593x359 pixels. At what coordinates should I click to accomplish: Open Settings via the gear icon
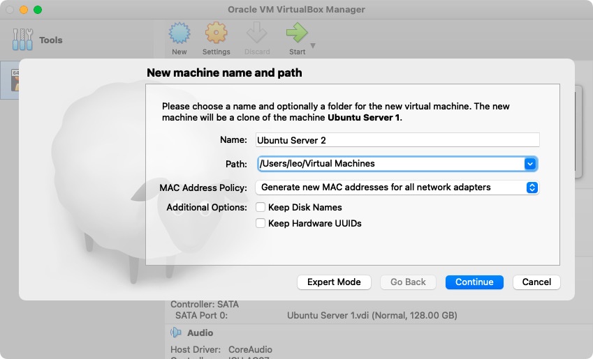point(216,34)
